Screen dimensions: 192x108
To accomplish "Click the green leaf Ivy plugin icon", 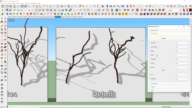I will point(2,14).
